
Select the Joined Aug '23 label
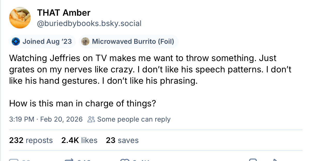(47, 41)
